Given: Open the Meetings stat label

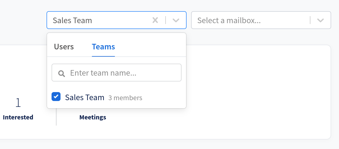Looking at the screenshot, I should 93,117.
